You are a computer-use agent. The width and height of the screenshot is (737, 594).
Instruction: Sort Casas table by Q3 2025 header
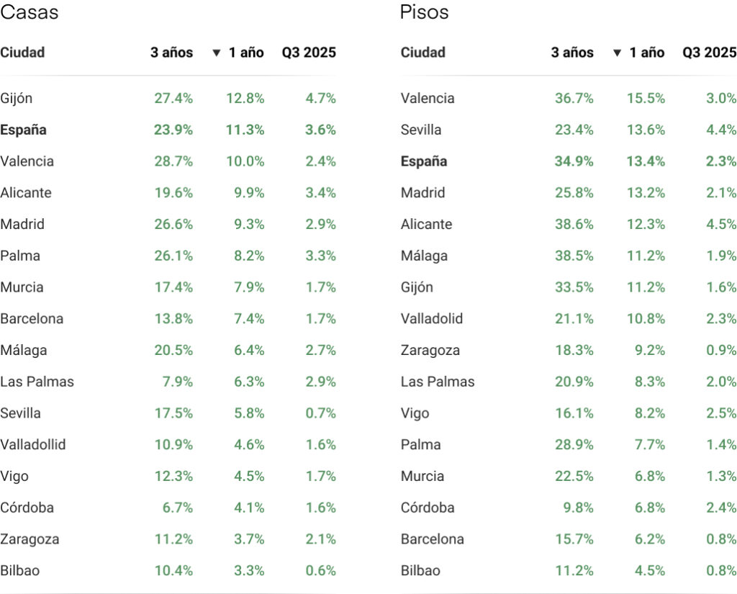[x=309, y=53]
